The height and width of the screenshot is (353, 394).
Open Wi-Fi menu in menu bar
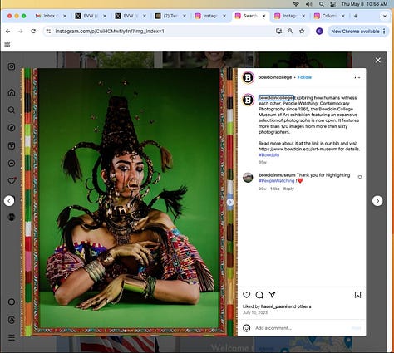click(296, 4)
